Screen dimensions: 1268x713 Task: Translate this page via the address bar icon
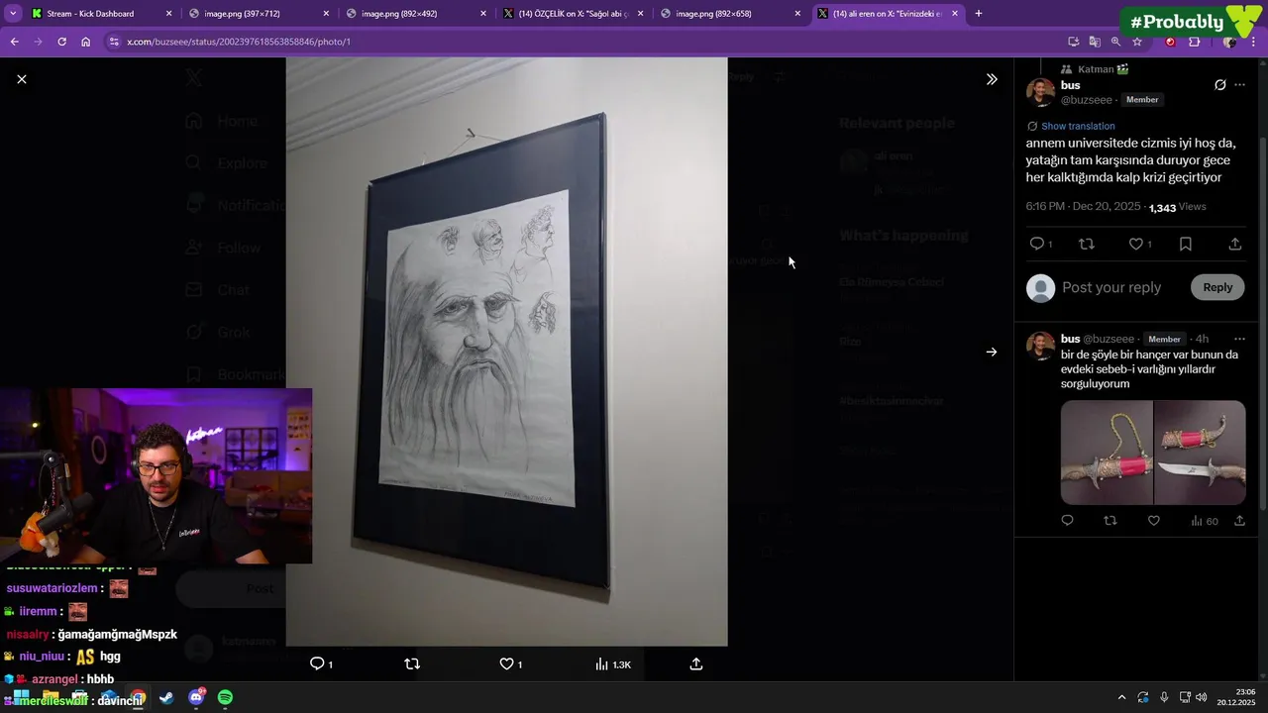click(1095, 42)
